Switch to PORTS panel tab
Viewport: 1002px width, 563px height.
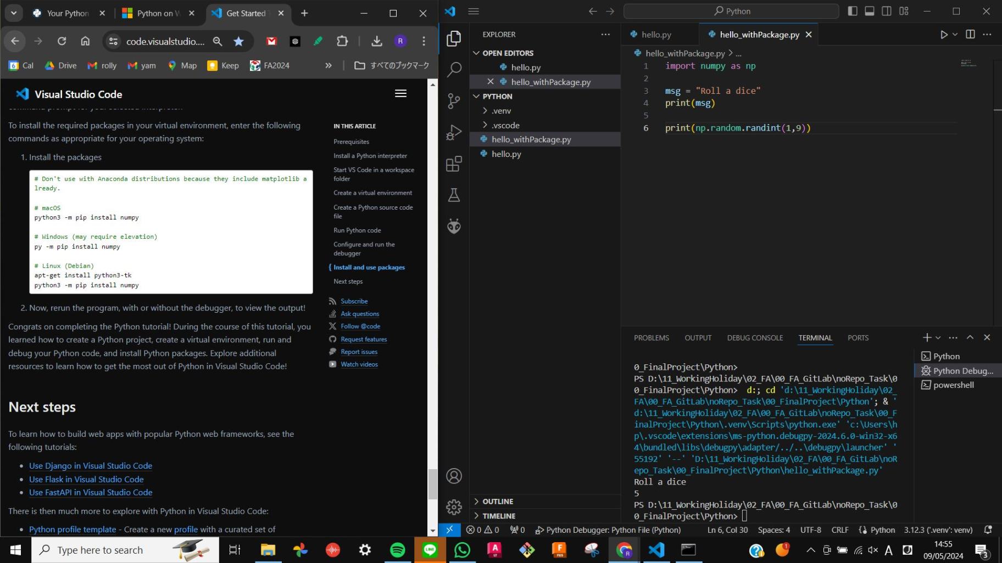[x=858, y=338]
